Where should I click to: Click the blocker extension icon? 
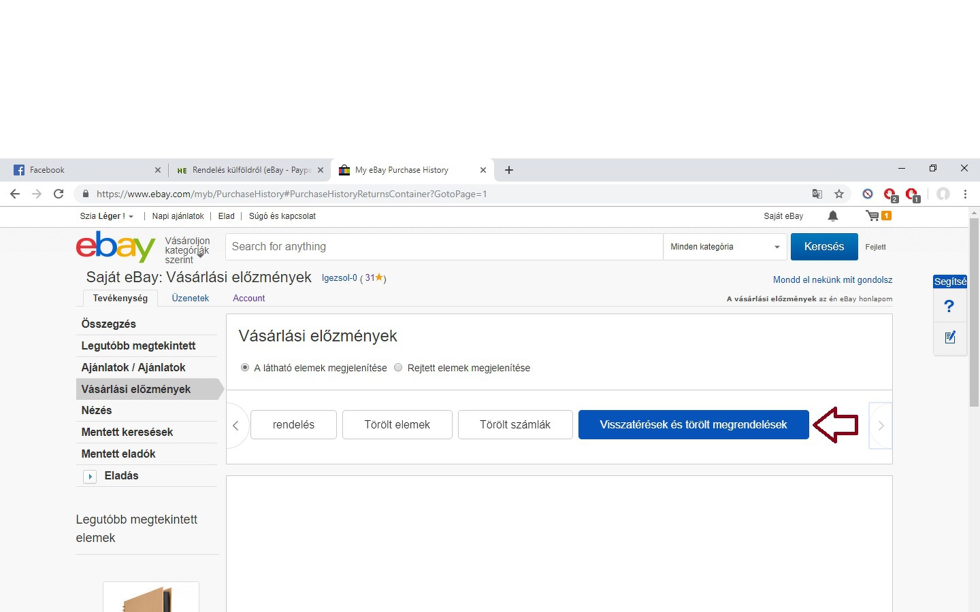point(868,194)
